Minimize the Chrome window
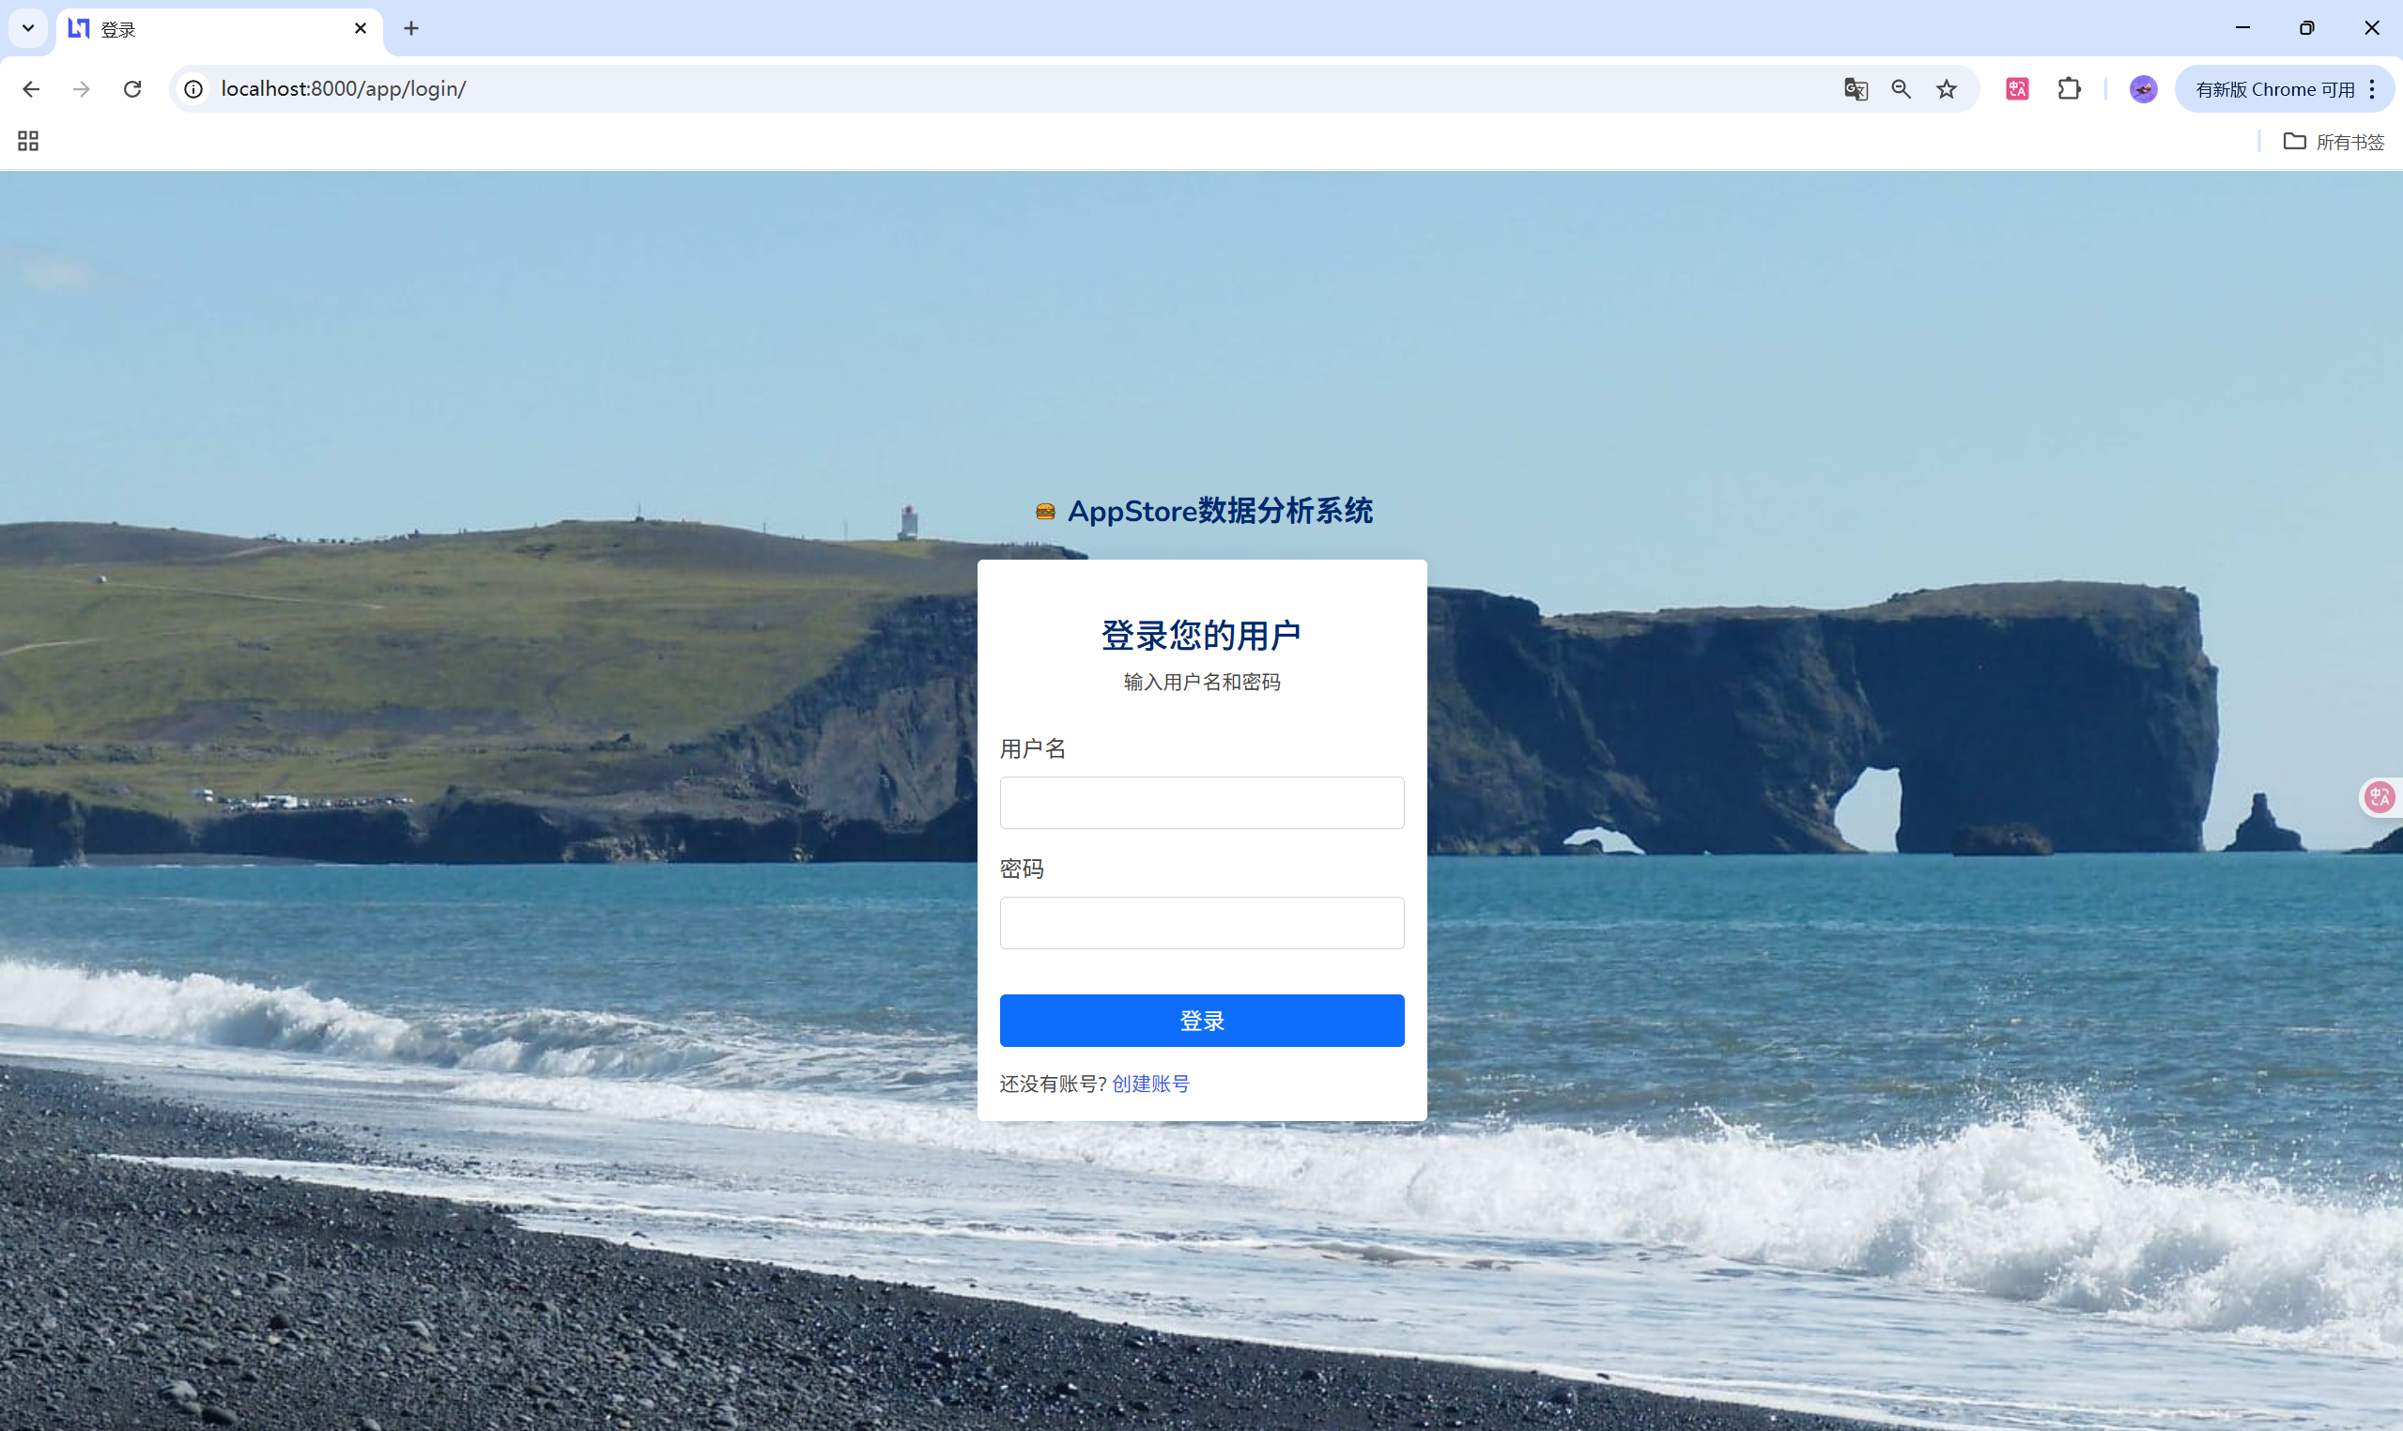Viewport: 2403px width, 1431px height. coord(2243,28)
